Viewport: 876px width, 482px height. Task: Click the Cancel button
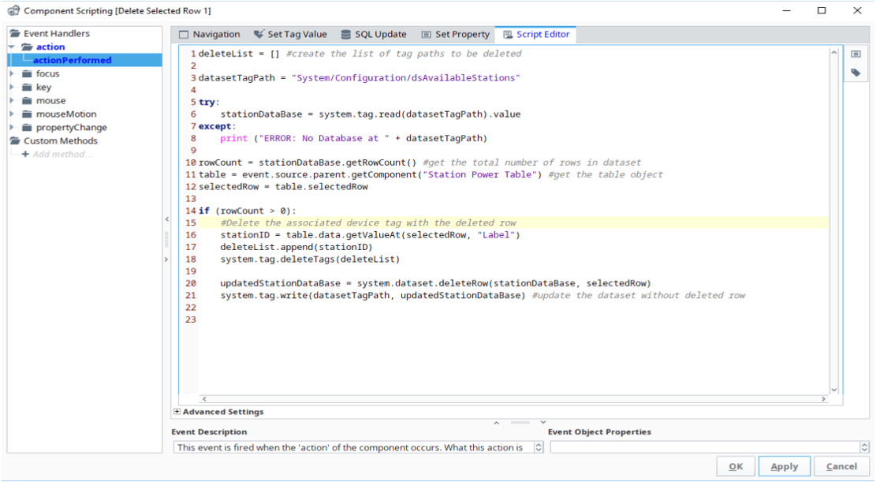click(841, 466)
